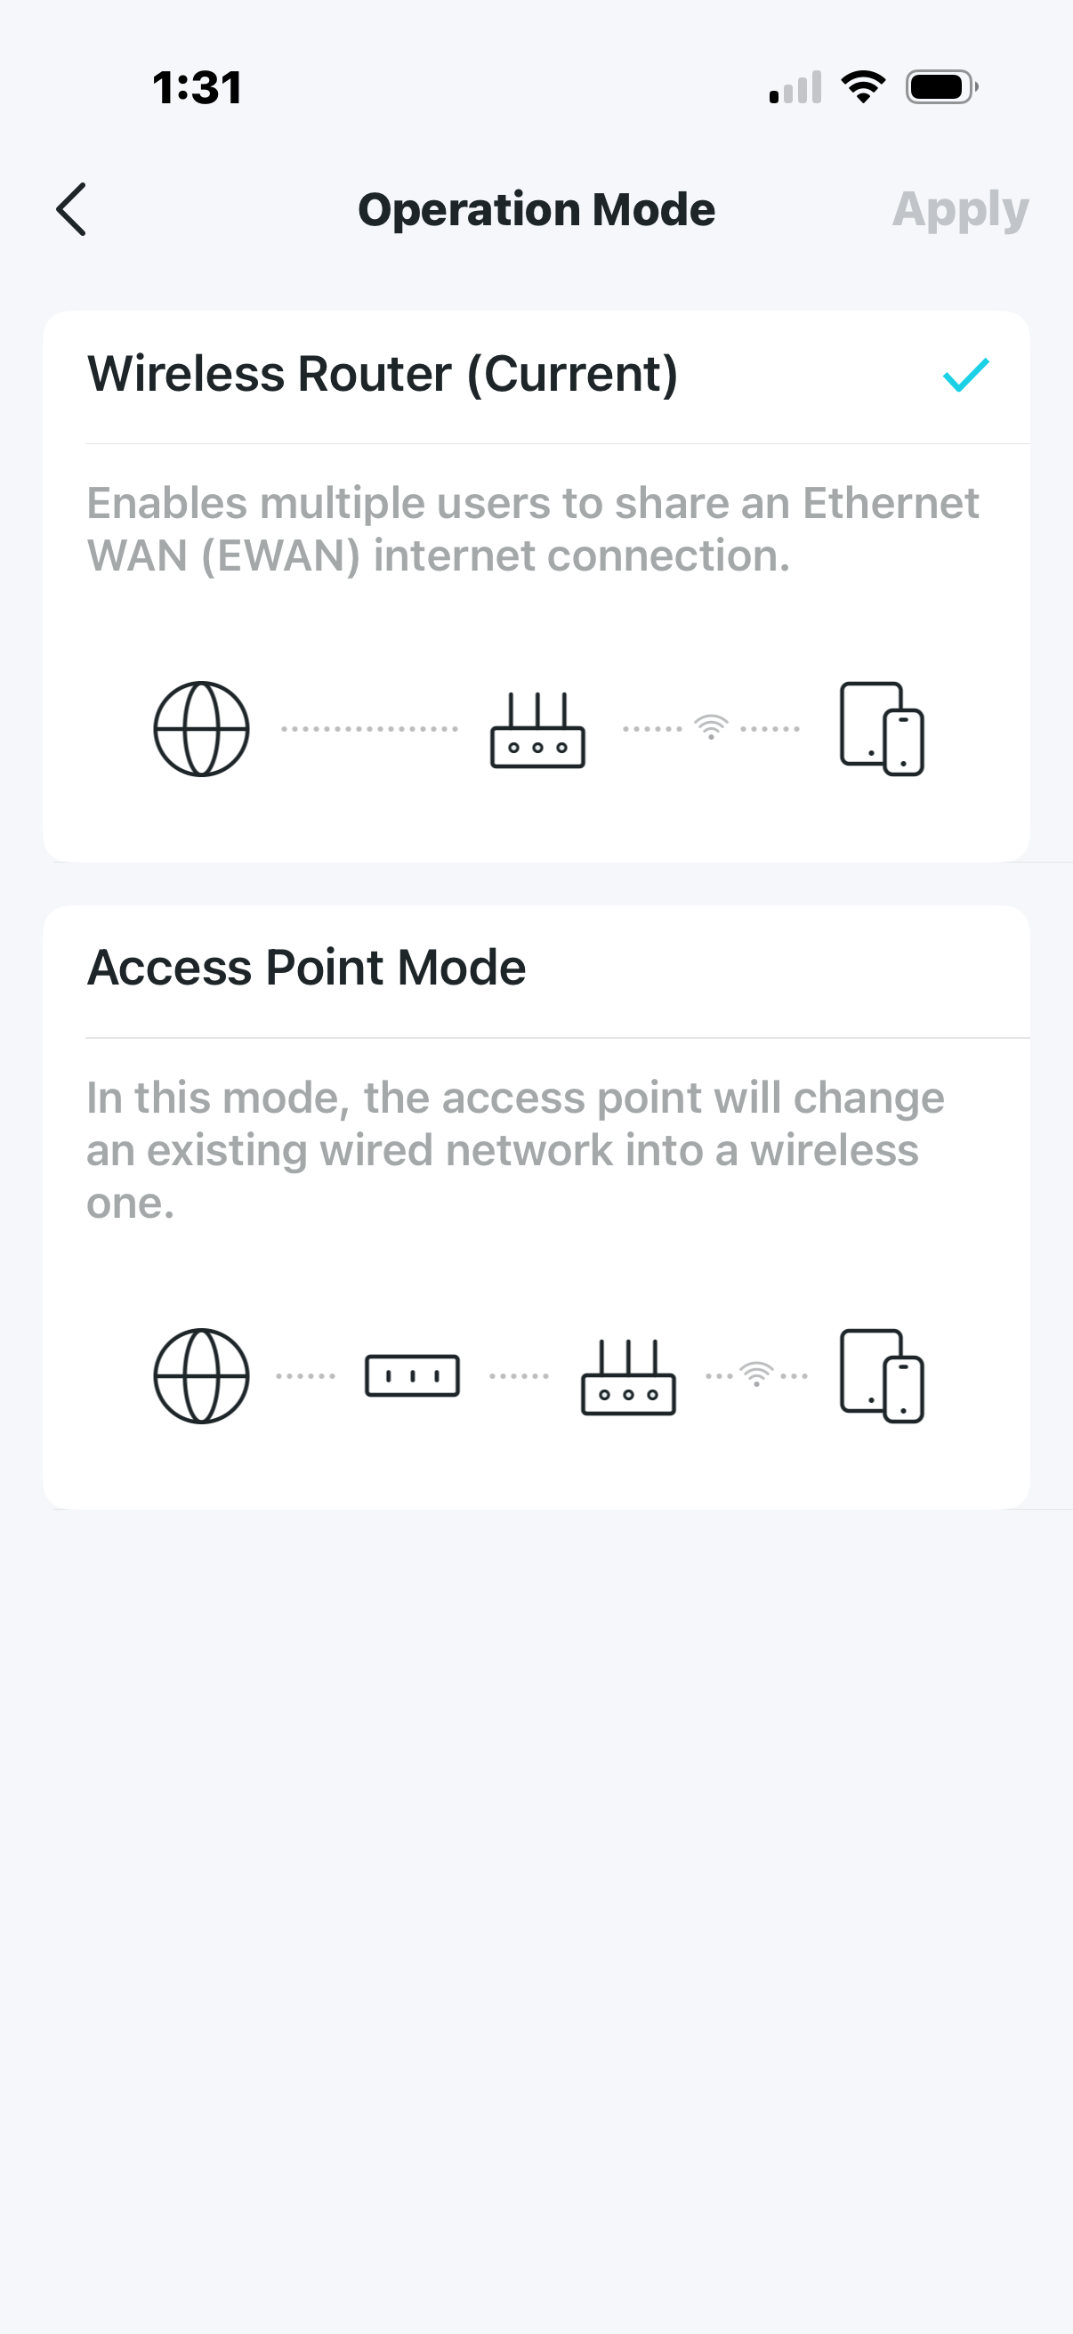Tap the Operation Mode page title
The image size is (1073, 2334).
pyautogui.click(x=536, y=209)
